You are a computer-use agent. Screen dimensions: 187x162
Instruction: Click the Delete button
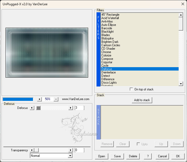[133, 156]
